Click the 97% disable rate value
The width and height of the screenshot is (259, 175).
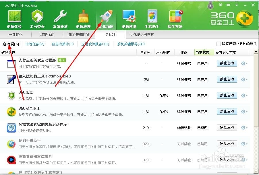tap(146, 160)
